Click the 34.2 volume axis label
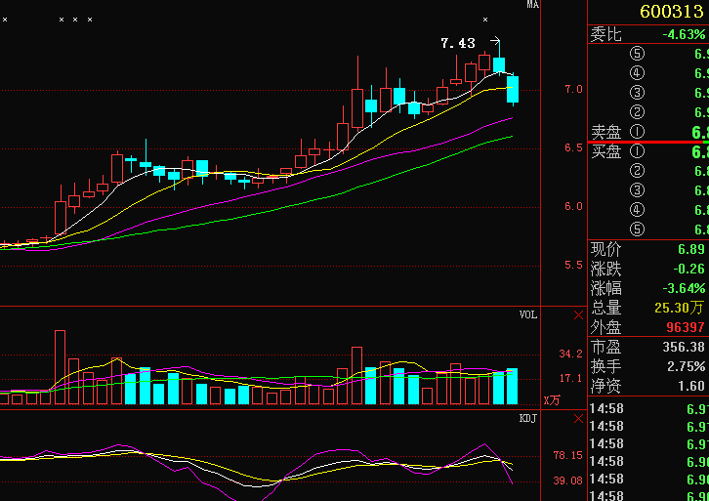709x501 pixels. click(x=570, y=354)
